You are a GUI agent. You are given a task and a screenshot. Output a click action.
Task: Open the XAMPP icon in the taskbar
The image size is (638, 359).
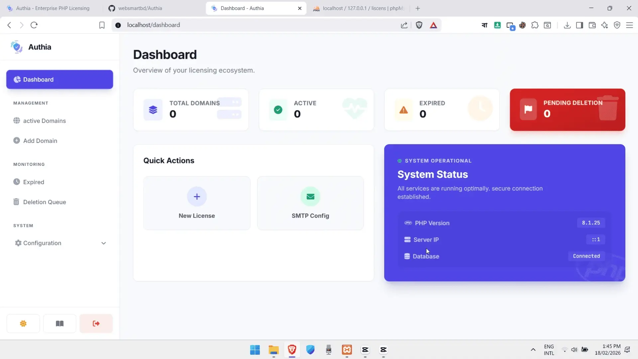coord(347,350)
